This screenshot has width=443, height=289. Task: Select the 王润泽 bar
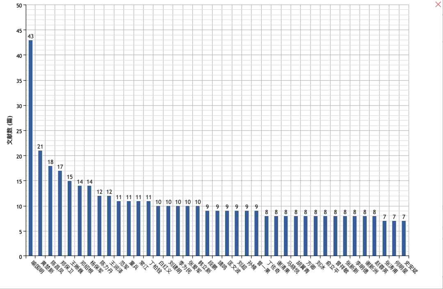coord(109,226)
